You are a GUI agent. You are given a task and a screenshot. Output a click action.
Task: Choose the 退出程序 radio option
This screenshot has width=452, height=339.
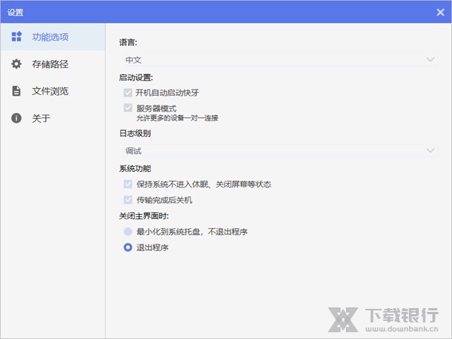tap(127, 247)
